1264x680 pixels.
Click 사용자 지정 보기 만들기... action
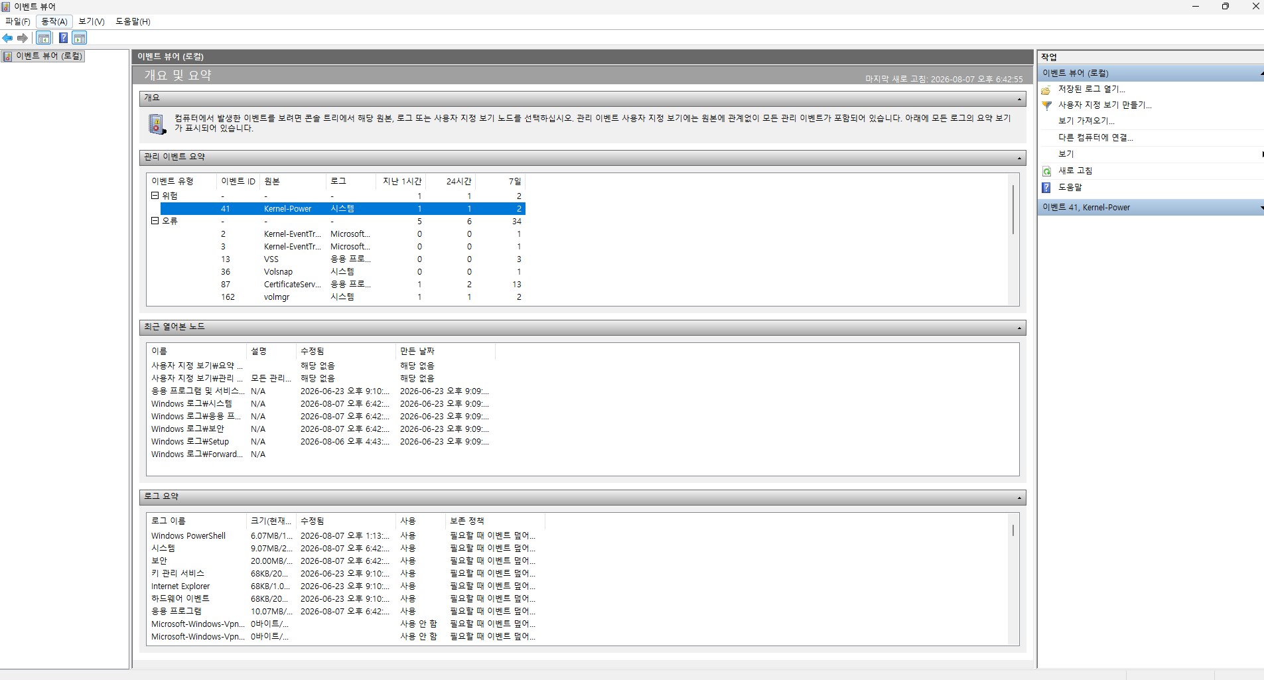[x=1105, y=105]
